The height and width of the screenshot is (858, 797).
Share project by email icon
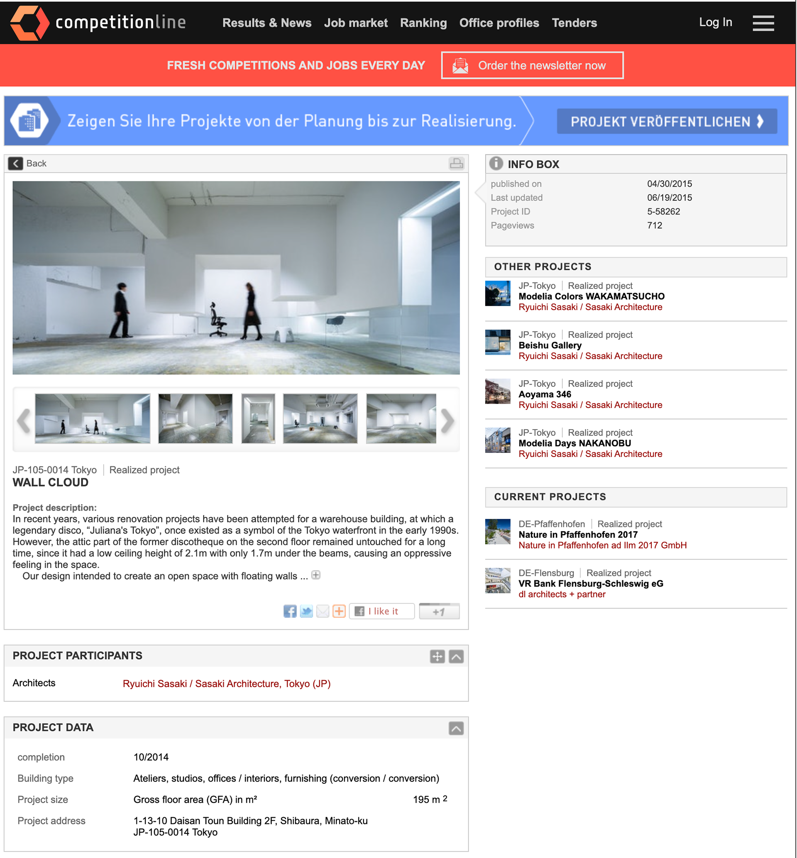click(323, 611)
